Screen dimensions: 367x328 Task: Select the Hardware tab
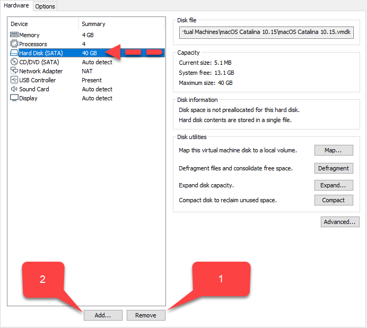pyautogui.click(x=16, y=6)
